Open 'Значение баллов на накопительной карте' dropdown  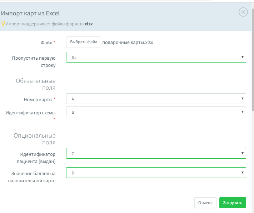156,173
